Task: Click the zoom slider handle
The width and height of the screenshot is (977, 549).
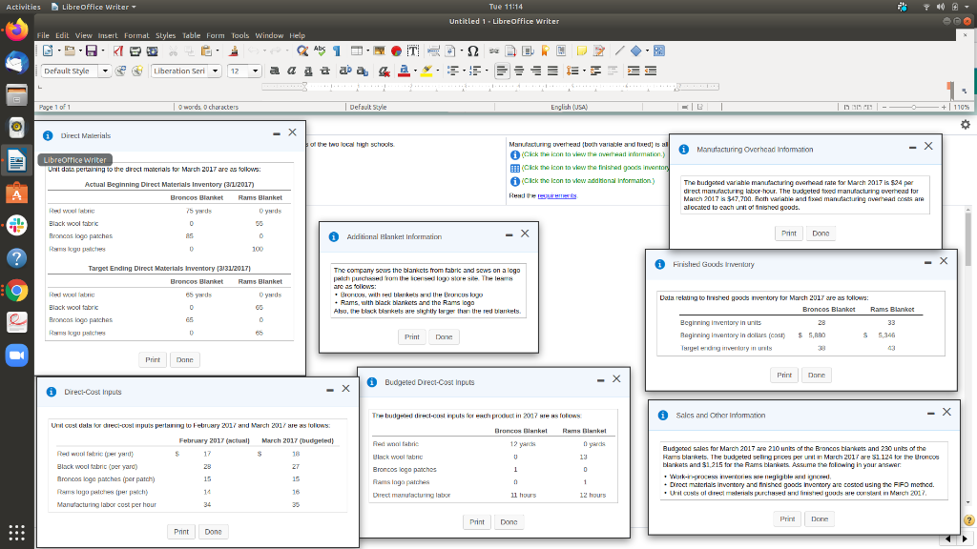Action: tap(914, 107)
